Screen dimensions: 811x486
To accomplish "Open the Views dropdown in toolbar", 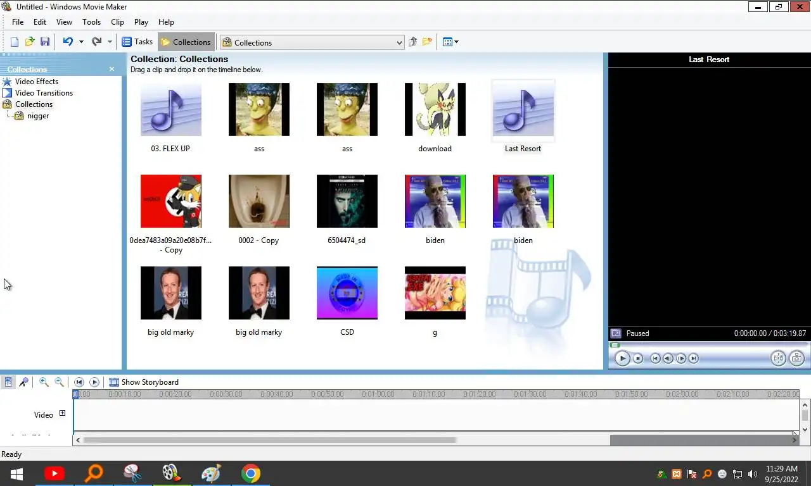I will [x=450, y=42].
